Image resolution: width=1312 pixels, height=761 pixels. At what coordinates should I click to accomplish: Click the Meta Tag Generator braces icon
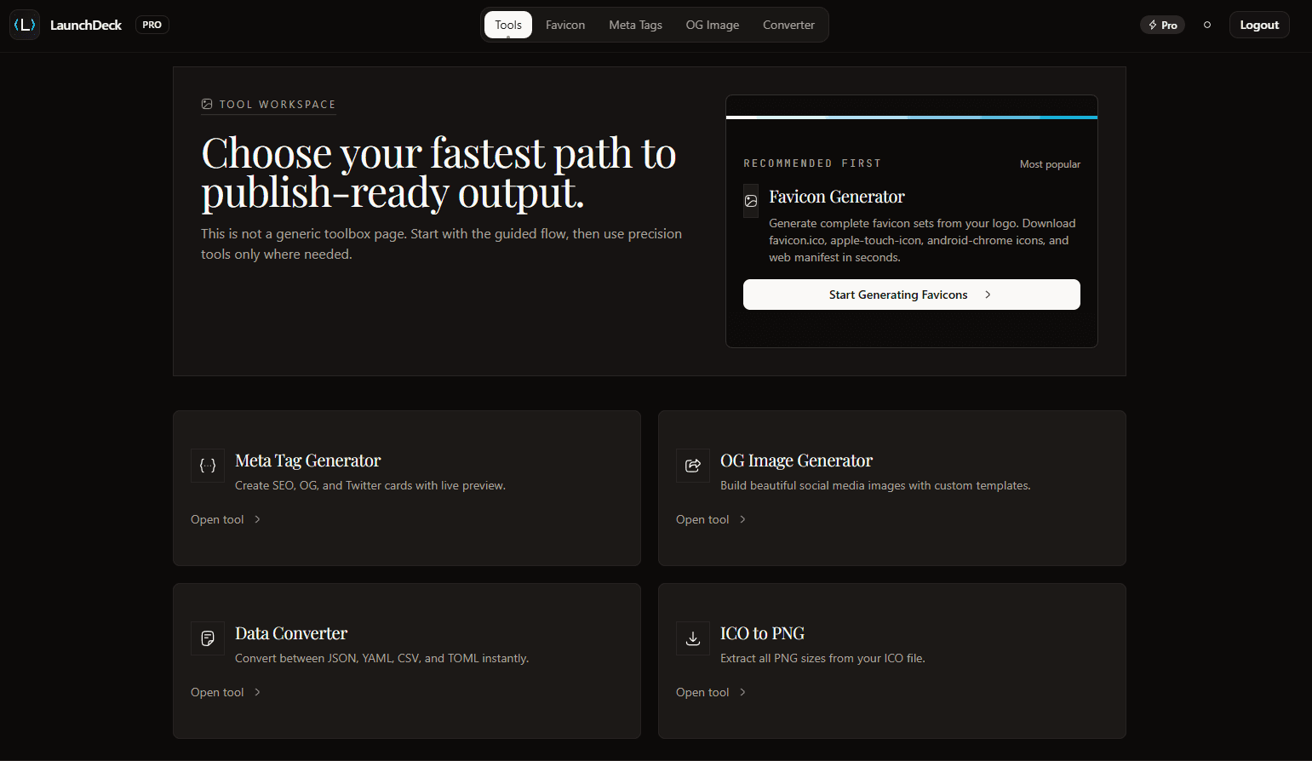point(208,466)
